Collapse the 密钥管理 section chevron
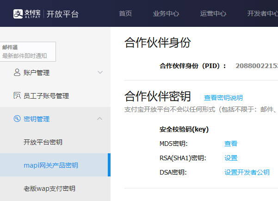Screen dimensions: 278x201 tap(100, 119)
